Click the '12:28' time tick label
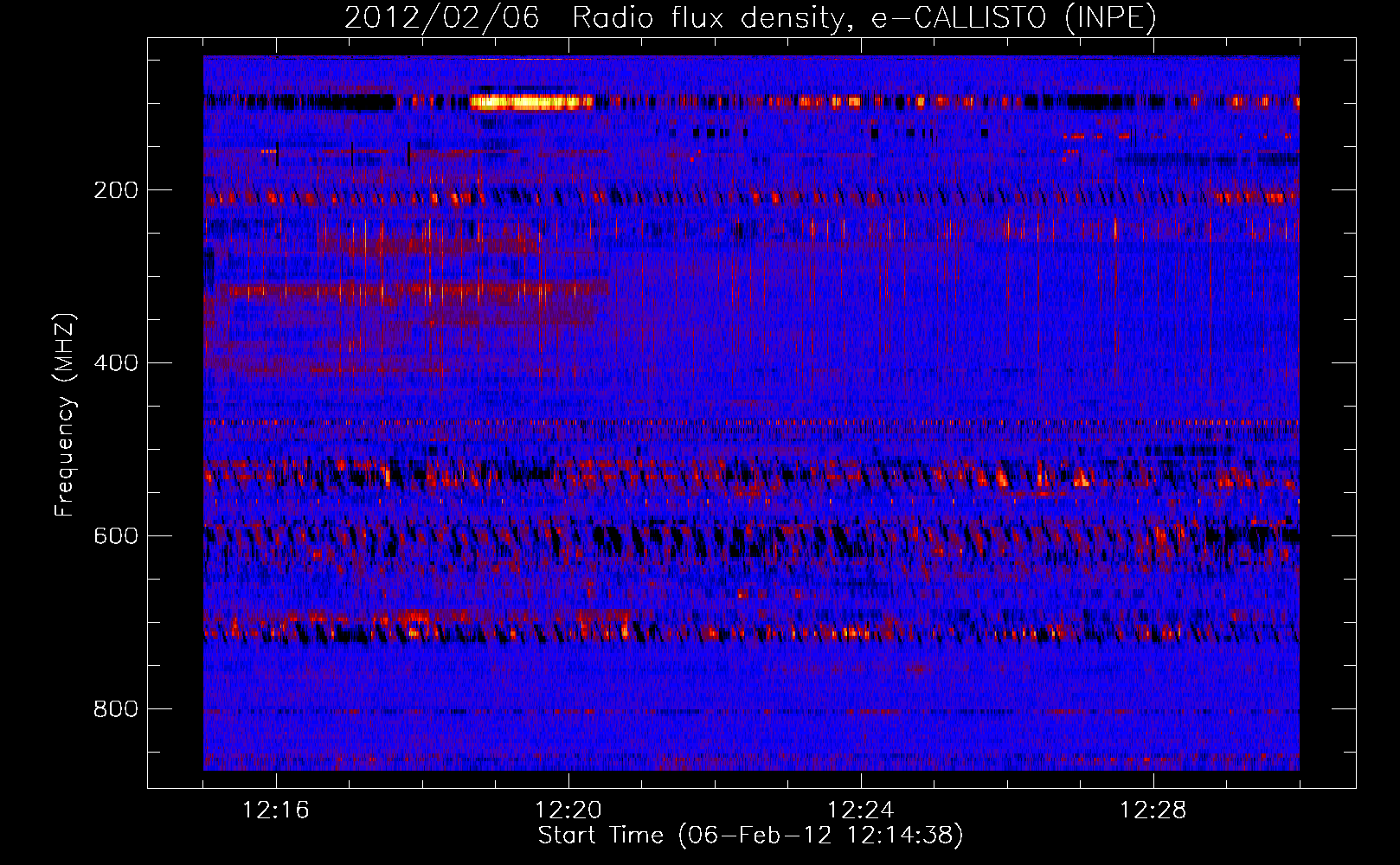This screenshot has height=865, width=1400. coord(1153,811)
